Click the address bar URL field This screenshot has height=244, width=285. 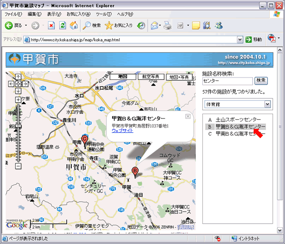(x=131, y=39)
